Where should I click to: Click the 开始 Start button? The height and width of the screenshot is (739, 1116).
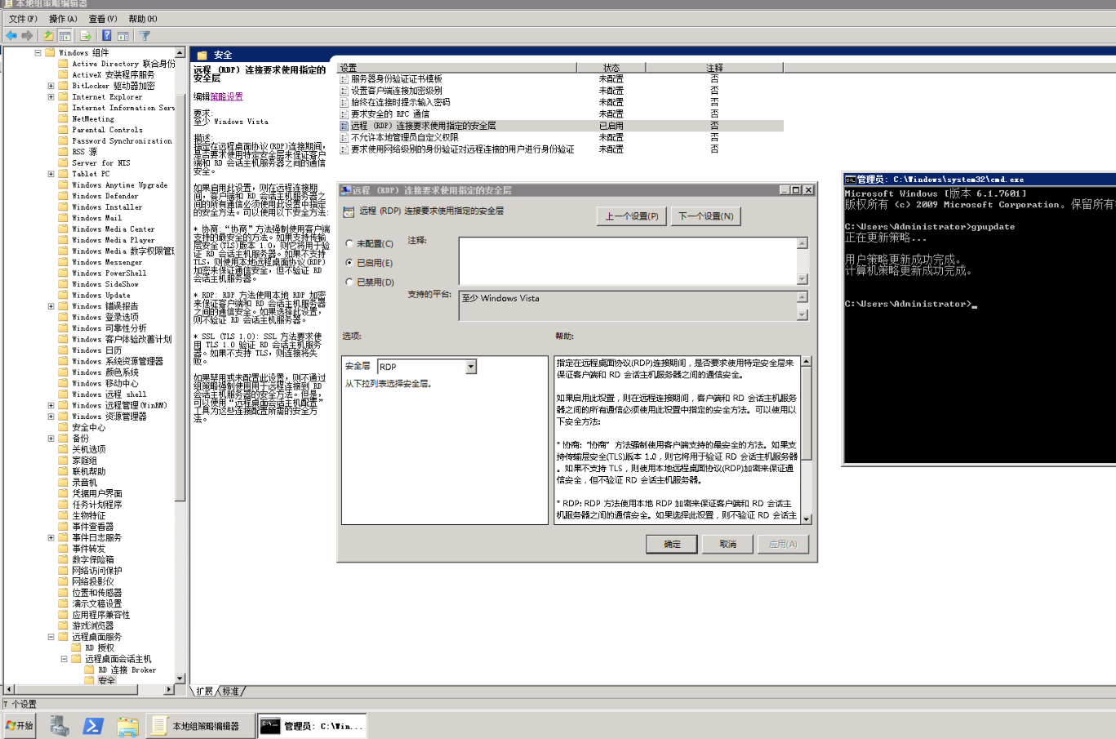tap(20, 725)
